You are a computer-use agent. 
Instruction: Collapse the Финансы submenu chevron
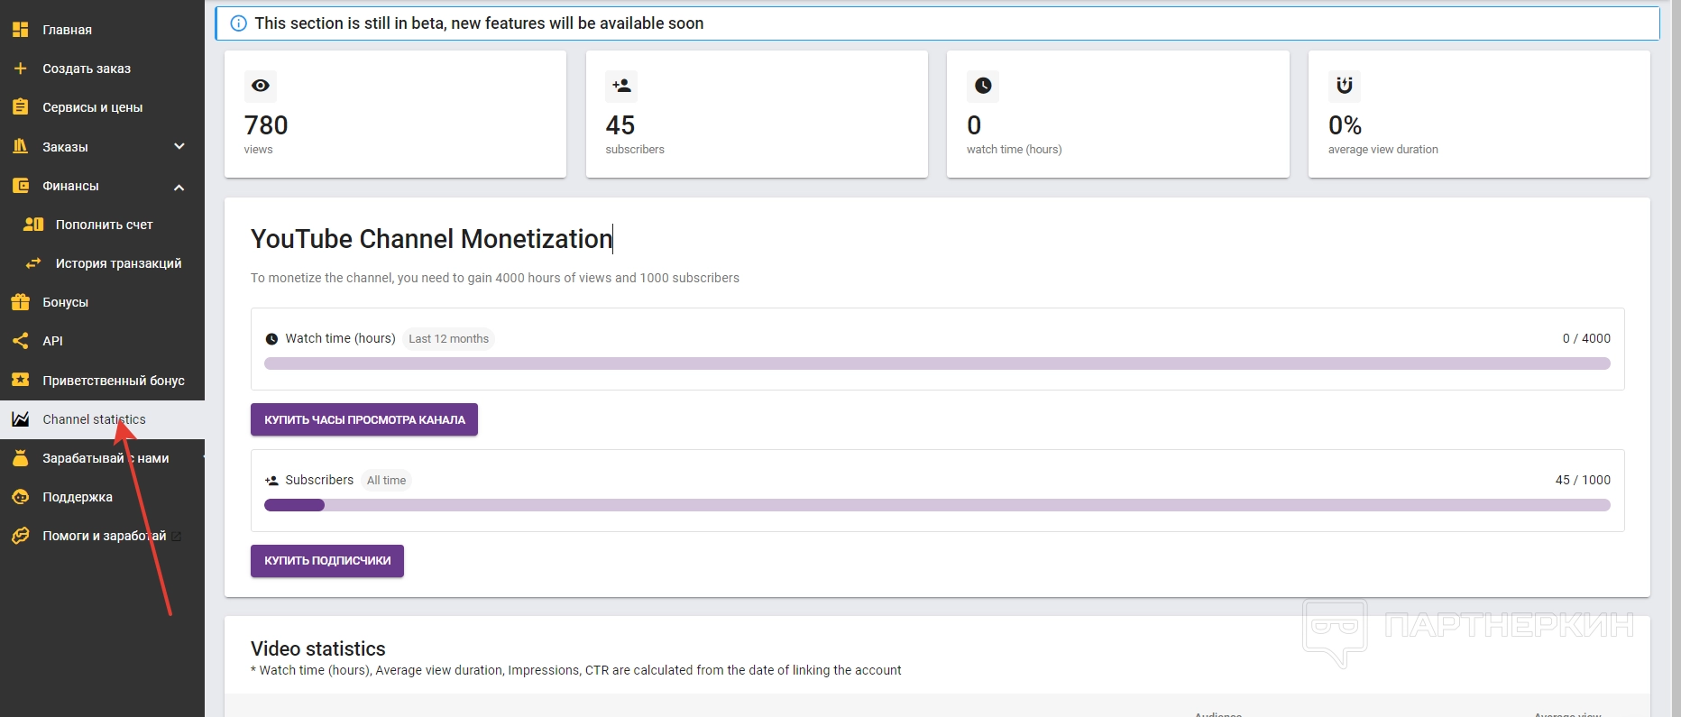179,187
